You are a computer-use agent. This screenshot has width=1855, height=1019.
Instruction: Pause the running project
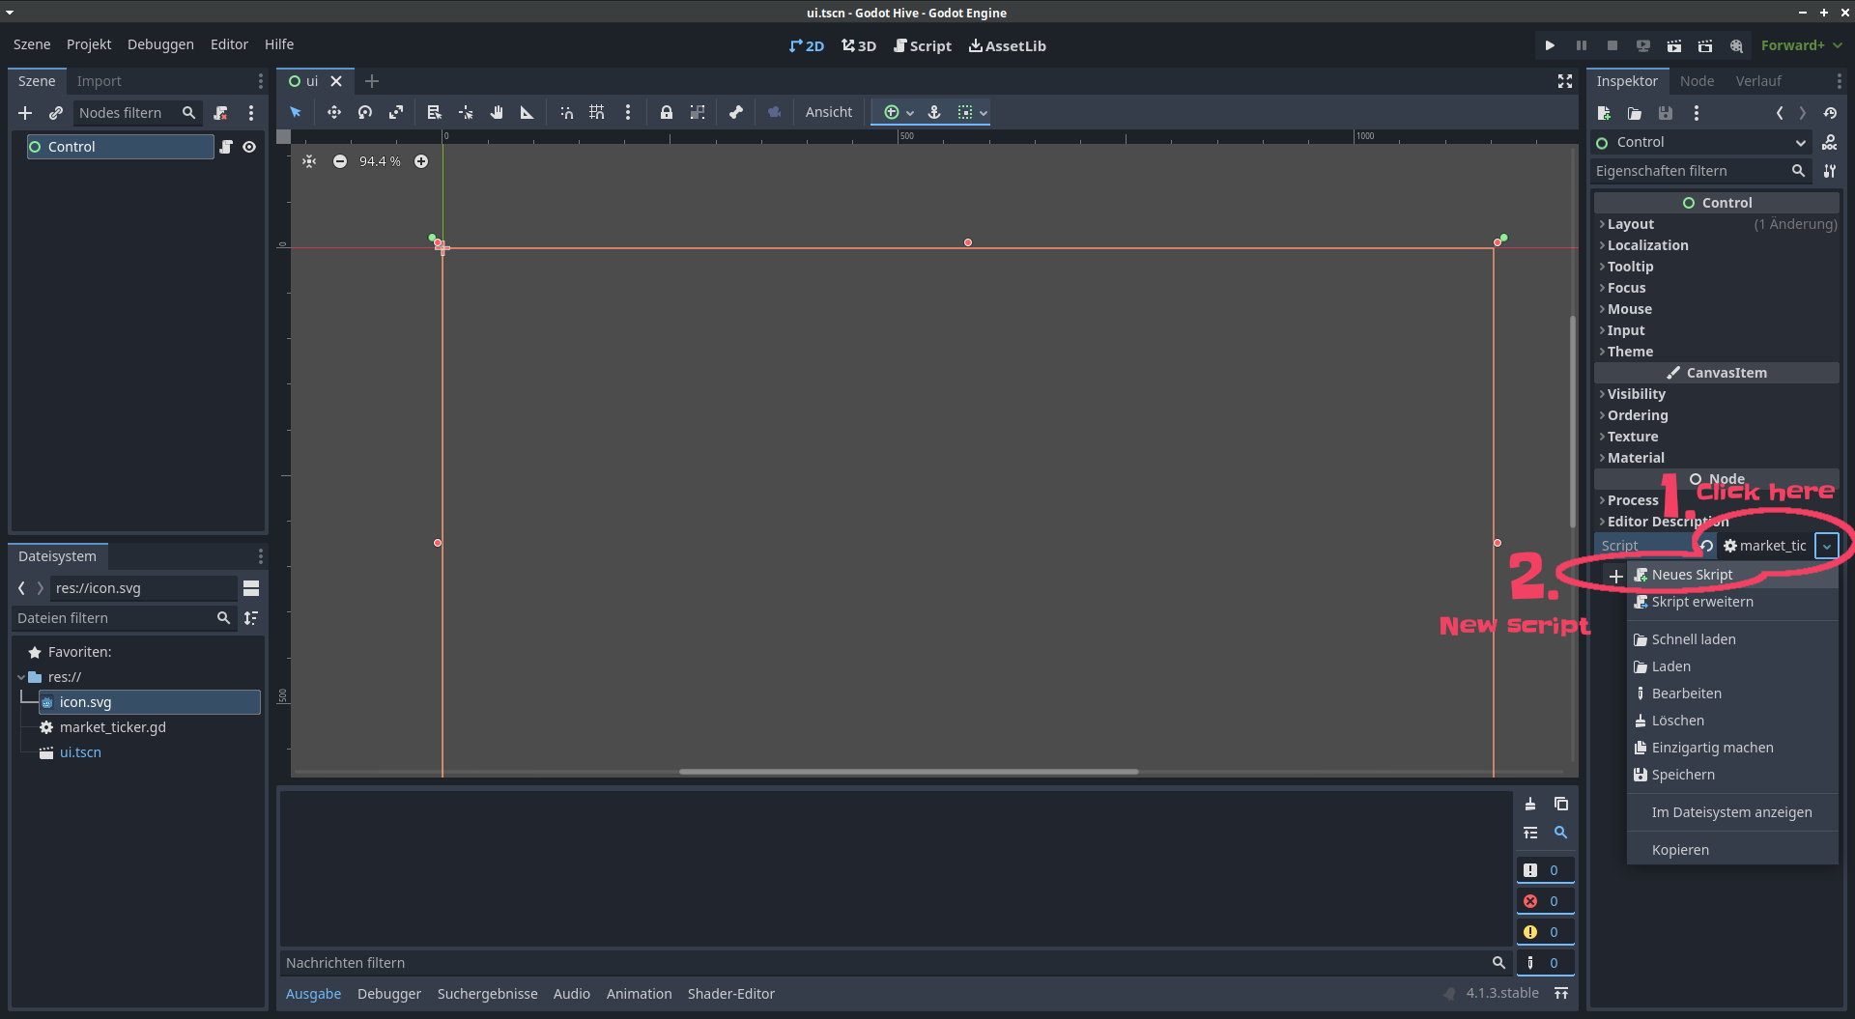(x=1581, y=45)
